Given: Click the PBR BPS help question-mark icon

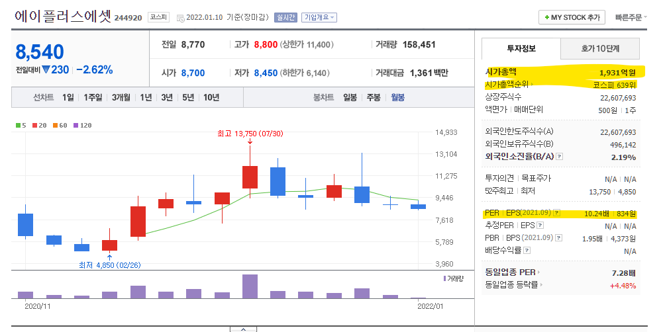Looking at the screenshot, I should (x=558, y=238).
